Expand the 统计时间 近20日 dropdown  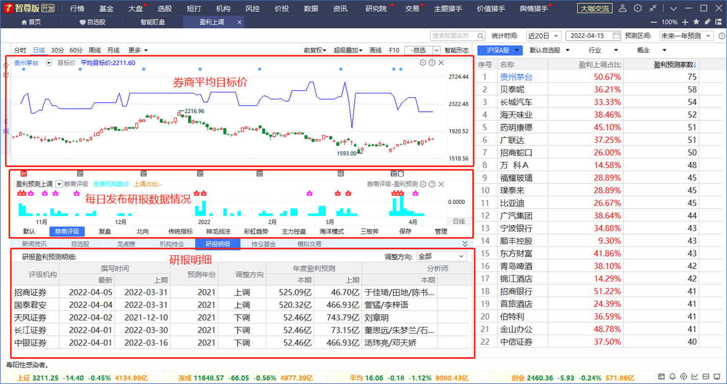[543, 36]
